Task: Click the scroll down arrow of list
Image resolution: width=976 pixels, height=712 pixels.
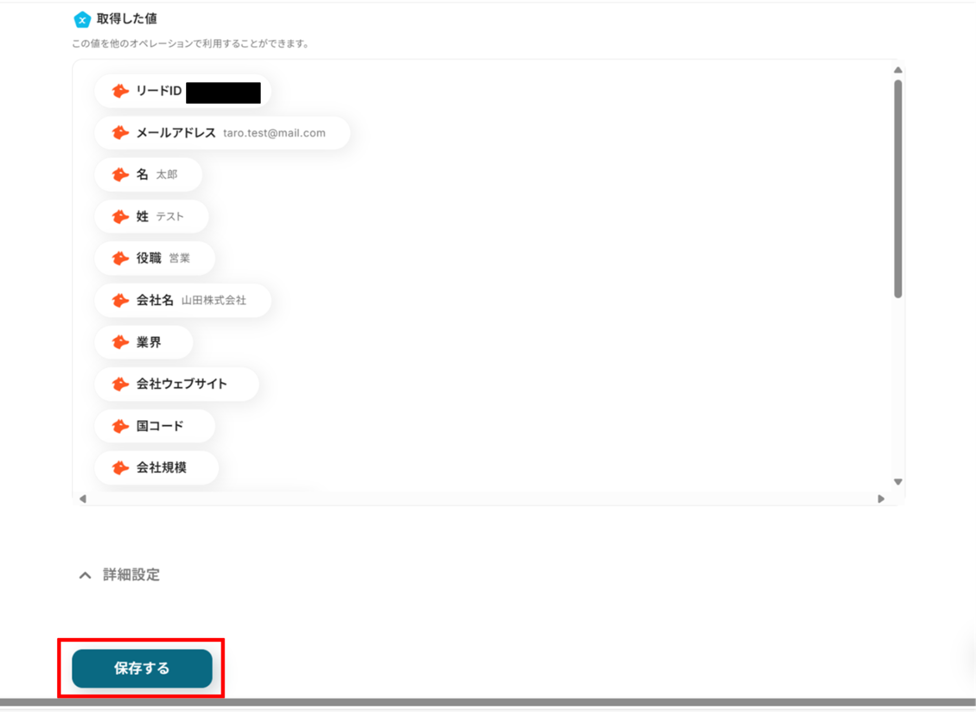Action: tap(898, 482)
